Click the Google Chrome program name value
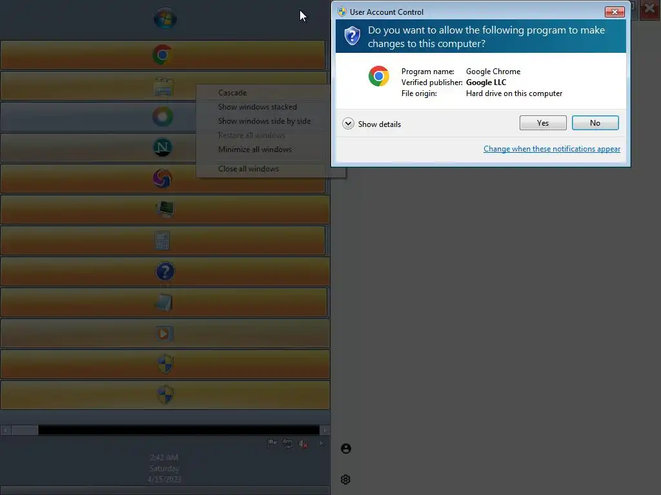This screenshot has width=661, height=495. (x=493, y=72)
